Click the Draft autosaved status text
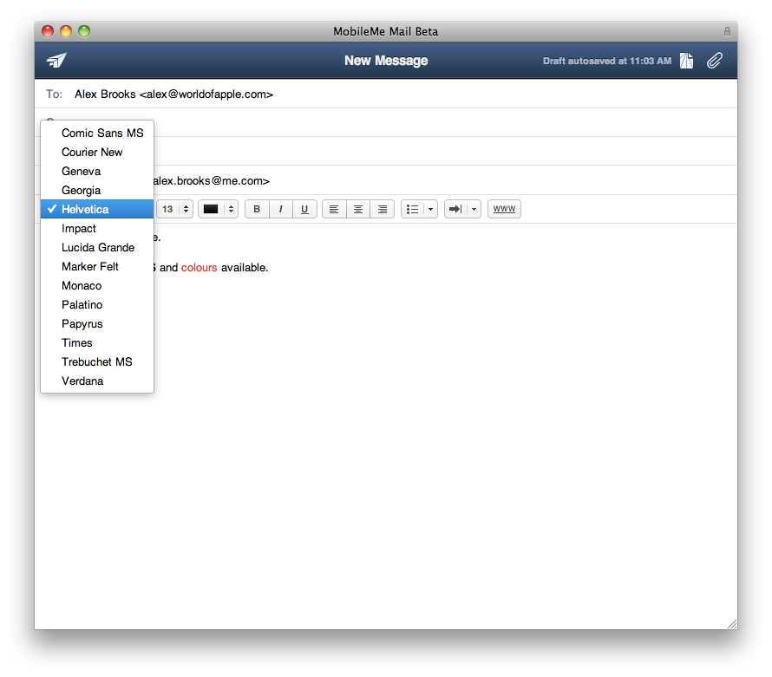This screenshot has width=772, height=677. coord(607,61)
